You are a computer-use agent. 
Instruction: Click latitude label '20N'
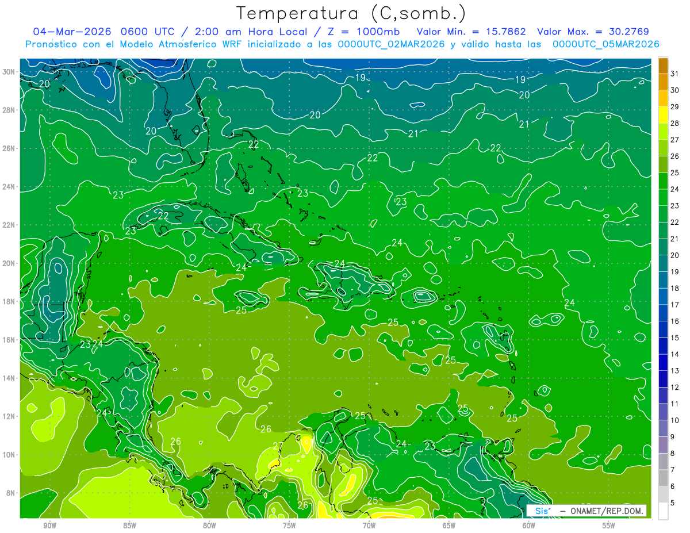[x=9, y=263]
